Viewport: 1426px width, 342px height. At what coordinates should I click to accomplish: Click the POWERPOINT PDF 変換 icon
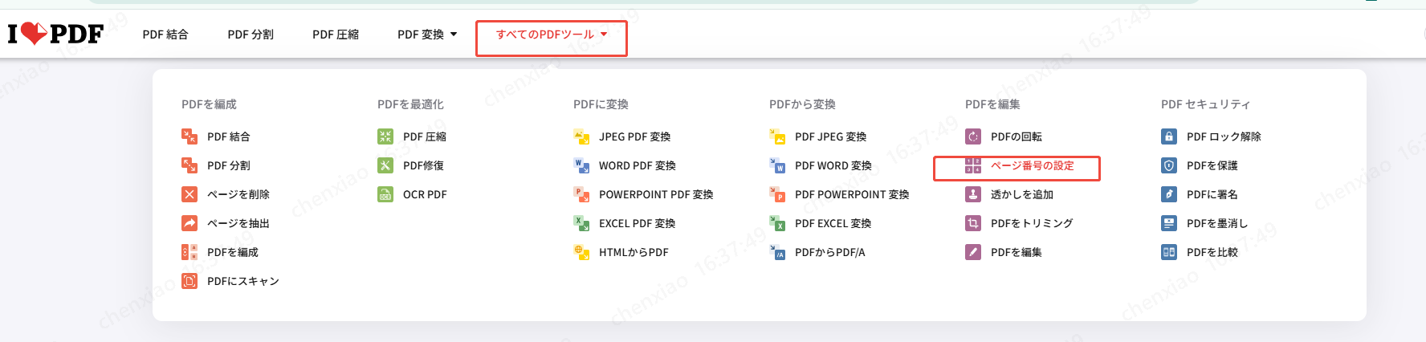581,194
